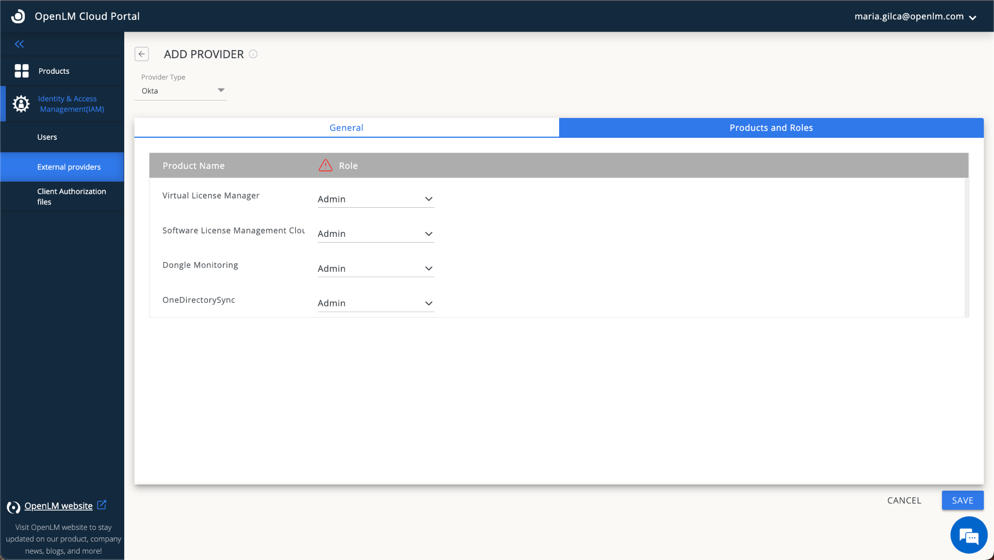Click the OpenLM logo icon

18,16
